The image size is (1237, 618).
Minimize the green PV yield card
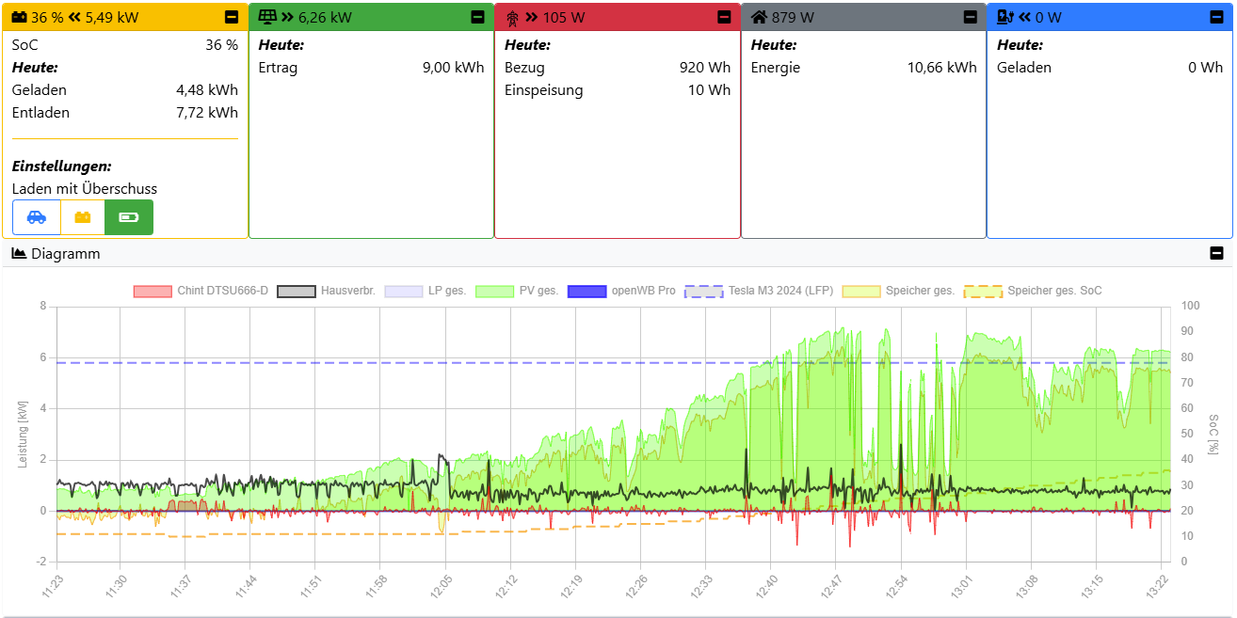click(x=477, y=17)
